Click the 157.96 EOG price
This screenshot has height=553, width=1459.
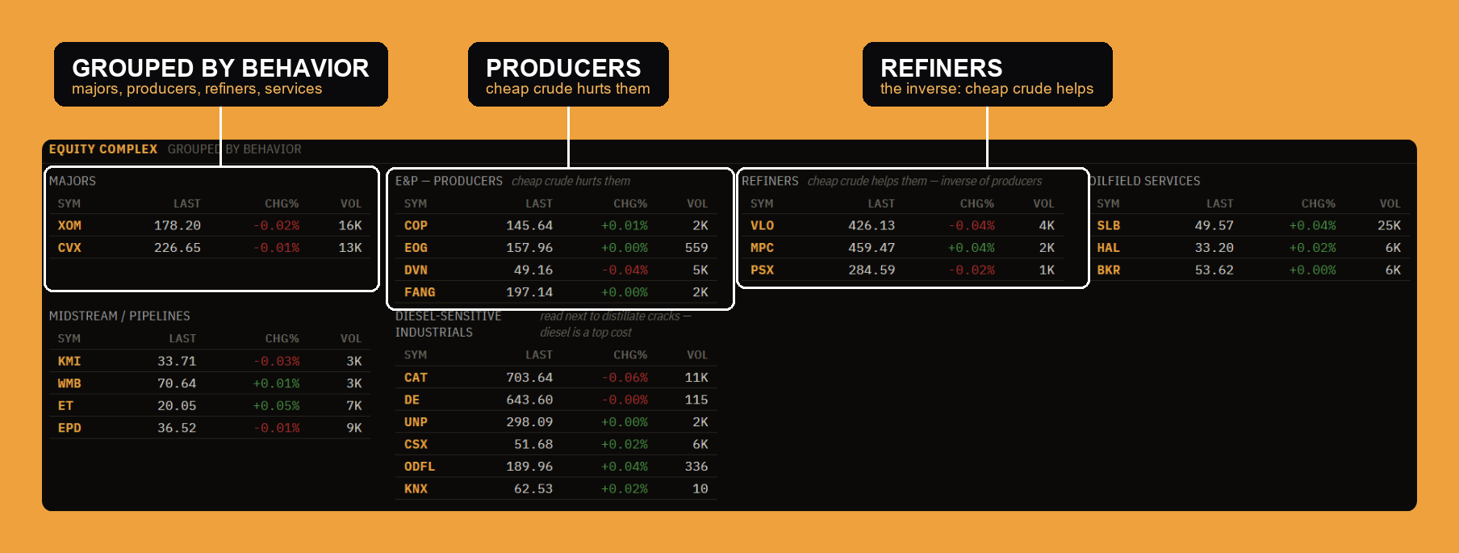529,248
